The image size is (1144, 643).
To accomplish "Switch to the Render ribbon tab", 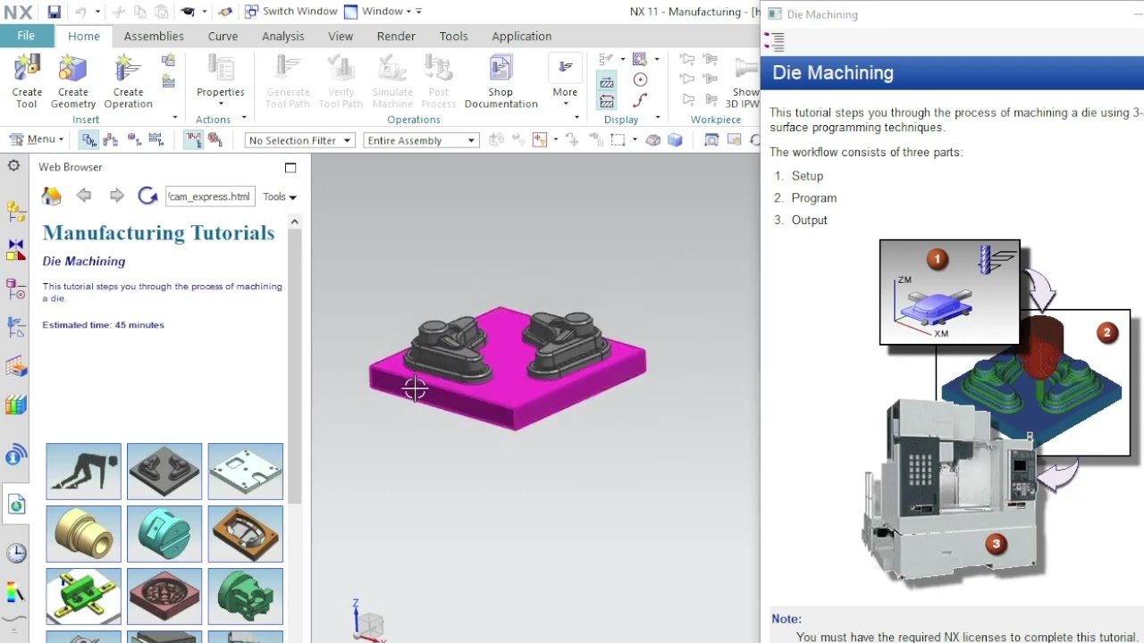I will [396, 37].
